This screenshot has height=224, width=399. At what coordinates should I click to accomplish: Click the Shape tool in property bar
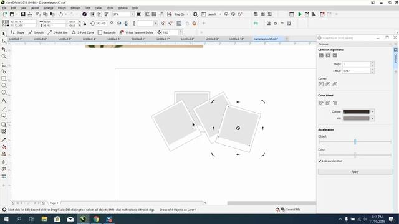17,32
